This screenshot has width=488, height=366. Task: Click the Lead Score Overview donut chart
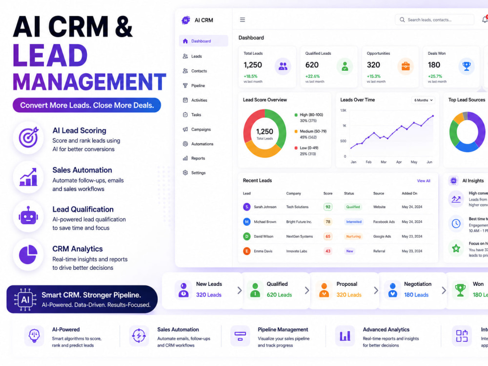pyautogui.click(x=264, y=133)
